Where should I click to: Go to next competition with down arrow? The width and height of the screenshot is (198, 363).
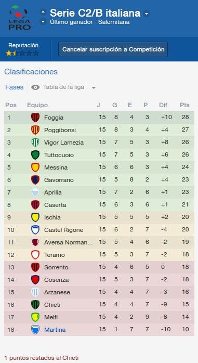coord(43,22)
